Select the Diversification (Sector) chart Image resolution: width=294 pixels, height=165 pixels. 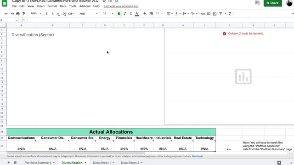85,77
